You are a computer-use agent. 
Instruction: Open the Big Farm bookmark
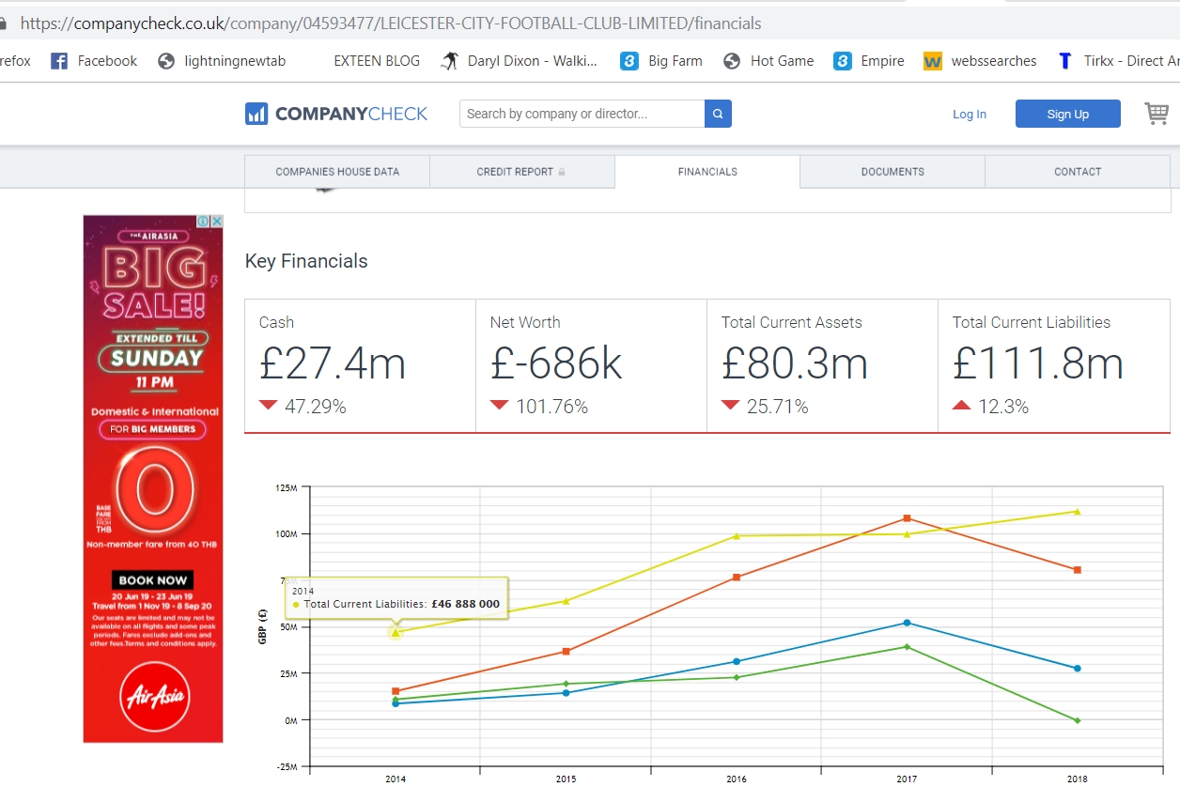[x=661, y=61]
